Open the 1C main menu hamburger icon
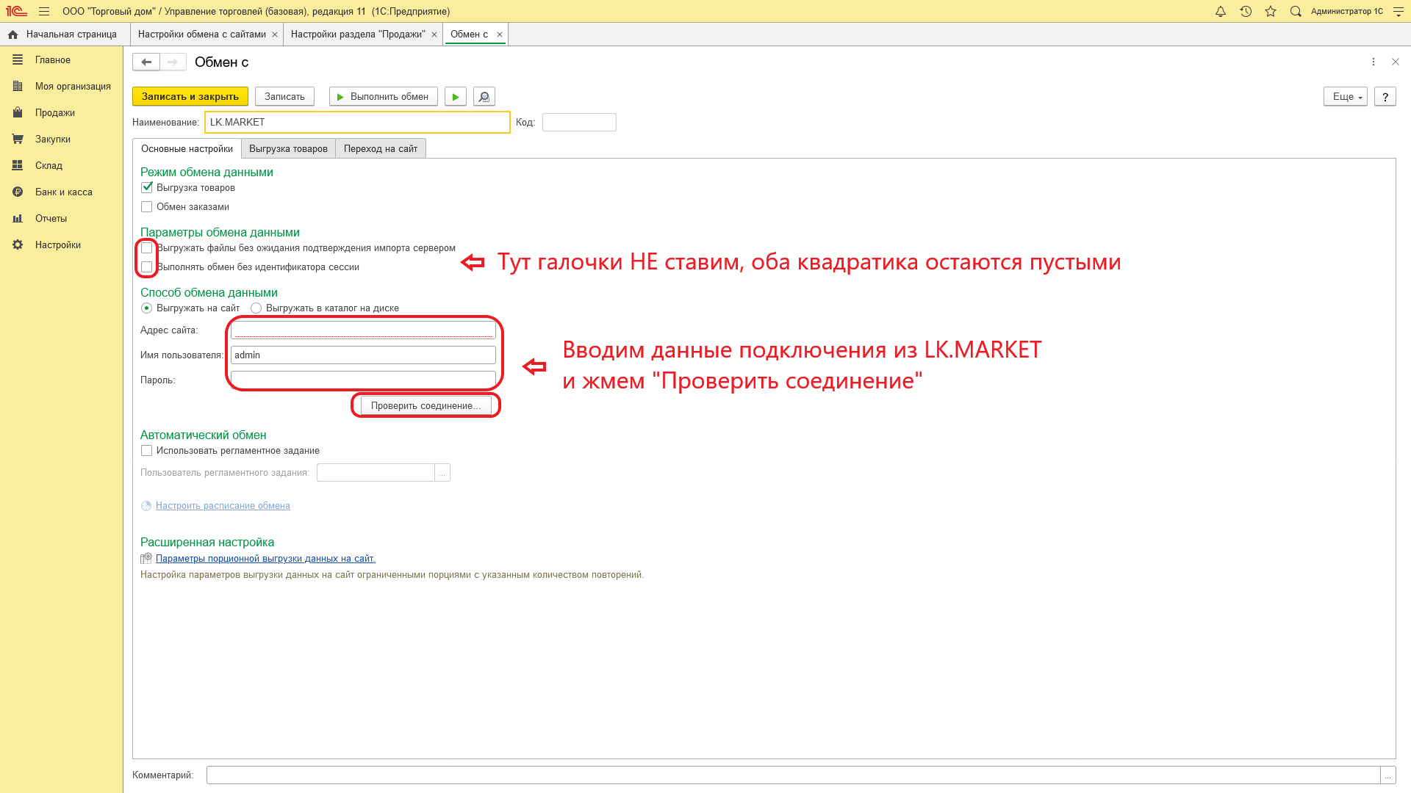Screen dimensions: 1411x793 [44, 11]
